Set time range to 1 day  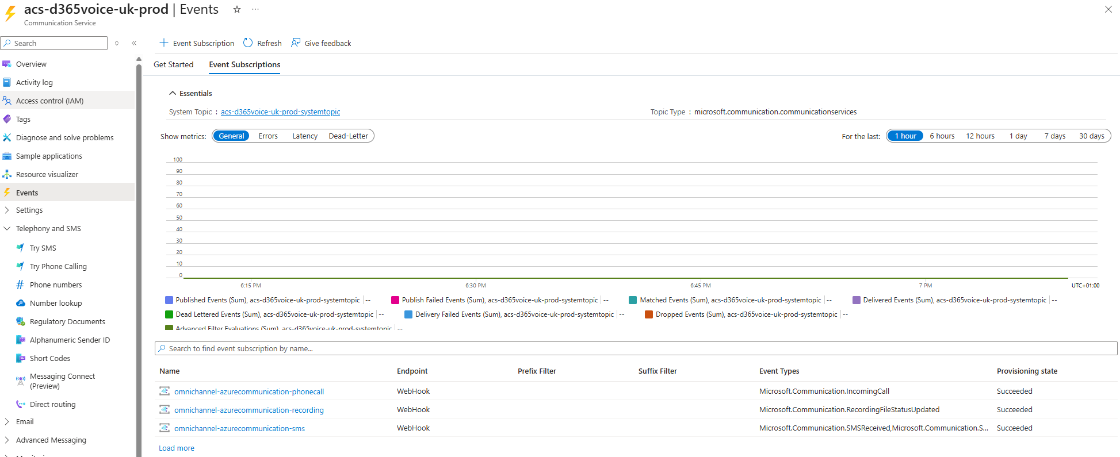1018,136
